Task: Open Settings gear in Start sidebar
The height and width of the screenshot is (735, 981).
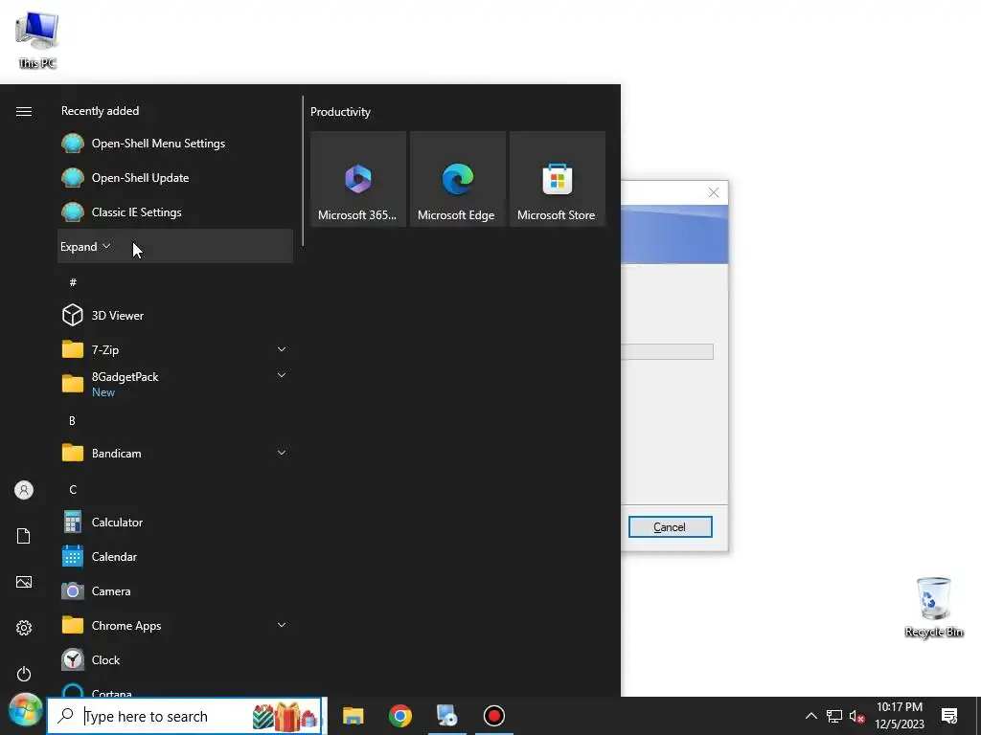Action: 24,628
